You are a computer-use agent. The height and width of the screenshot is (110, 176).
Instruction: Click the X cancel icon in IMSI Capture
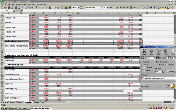point(167,86)
